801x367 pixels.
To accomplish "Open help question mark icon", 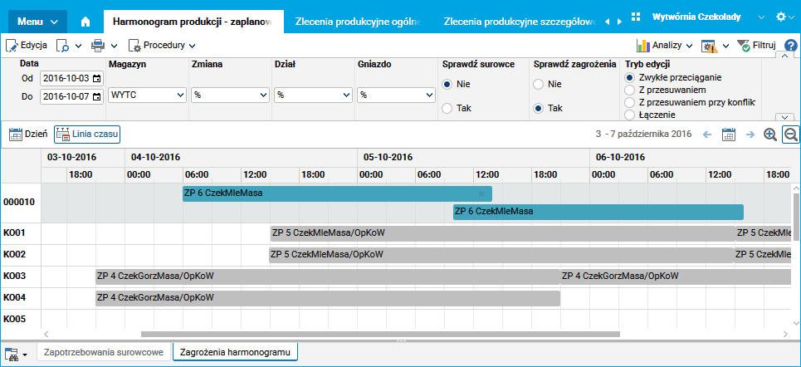I will click(791, 46).
